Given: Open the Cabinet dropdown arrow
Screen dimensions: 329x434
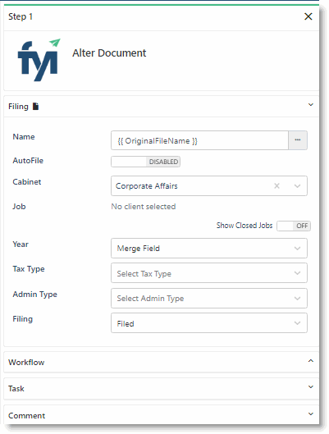Looking at the screenshot, I should [x=298, y=186].
